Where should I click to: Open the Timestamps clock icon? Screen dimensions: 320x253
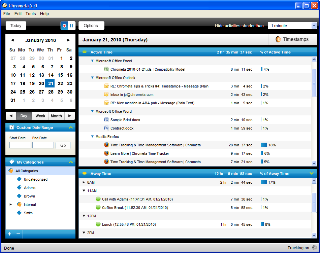point(278,39)
